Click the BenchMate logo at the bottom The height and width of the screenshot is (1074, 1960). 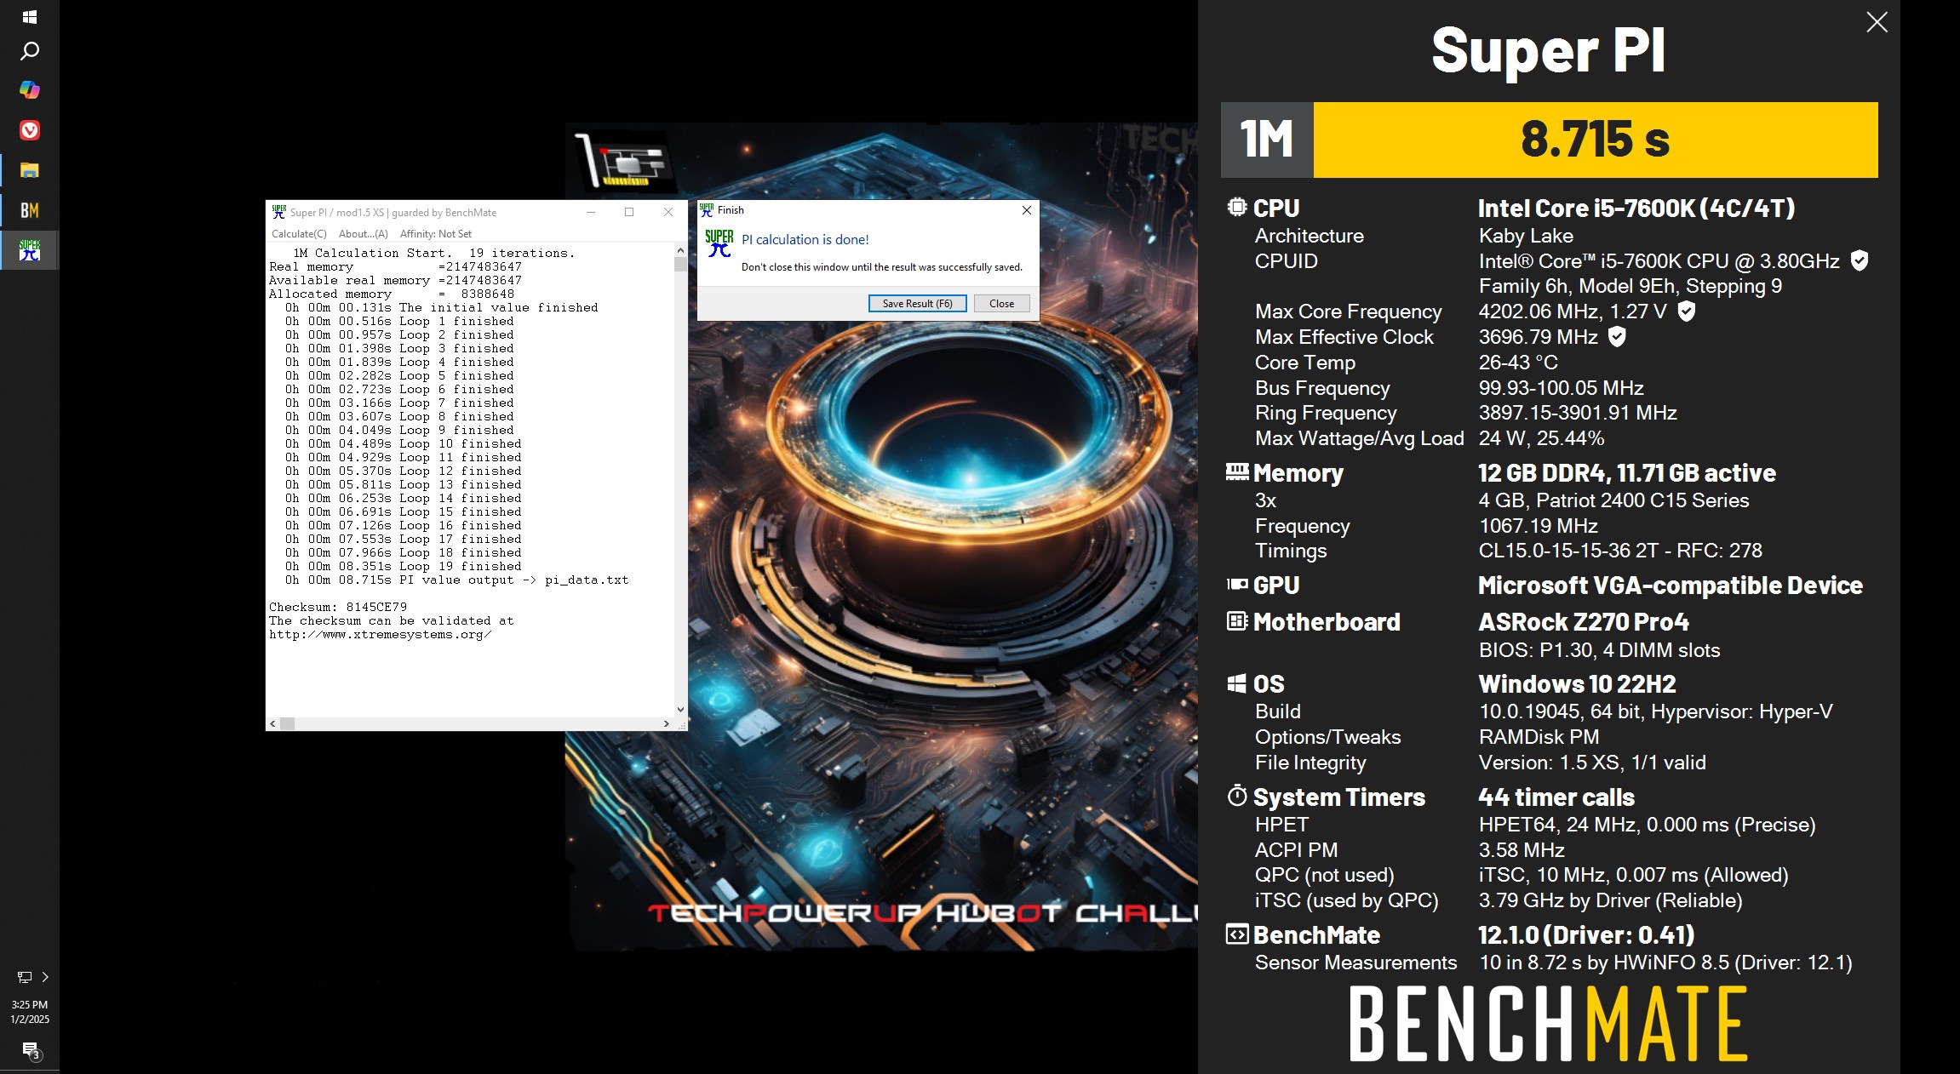(1549, 1024)
